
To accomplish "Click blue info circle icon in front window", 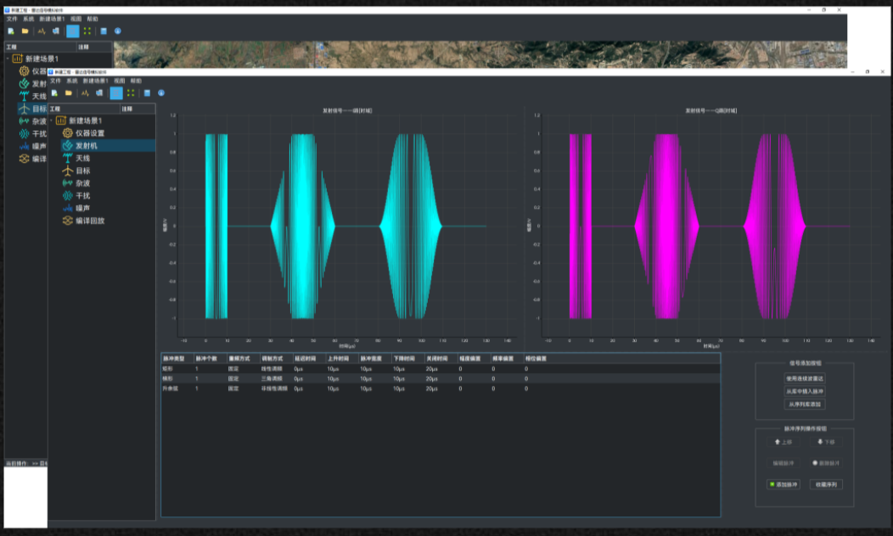I will [x=161, y=92].
